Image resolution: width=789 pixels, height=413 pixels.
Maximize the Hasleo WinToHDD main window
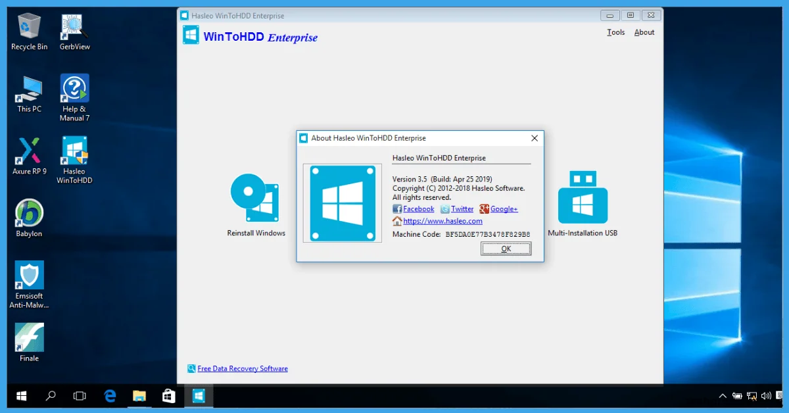tap(630, 15)
